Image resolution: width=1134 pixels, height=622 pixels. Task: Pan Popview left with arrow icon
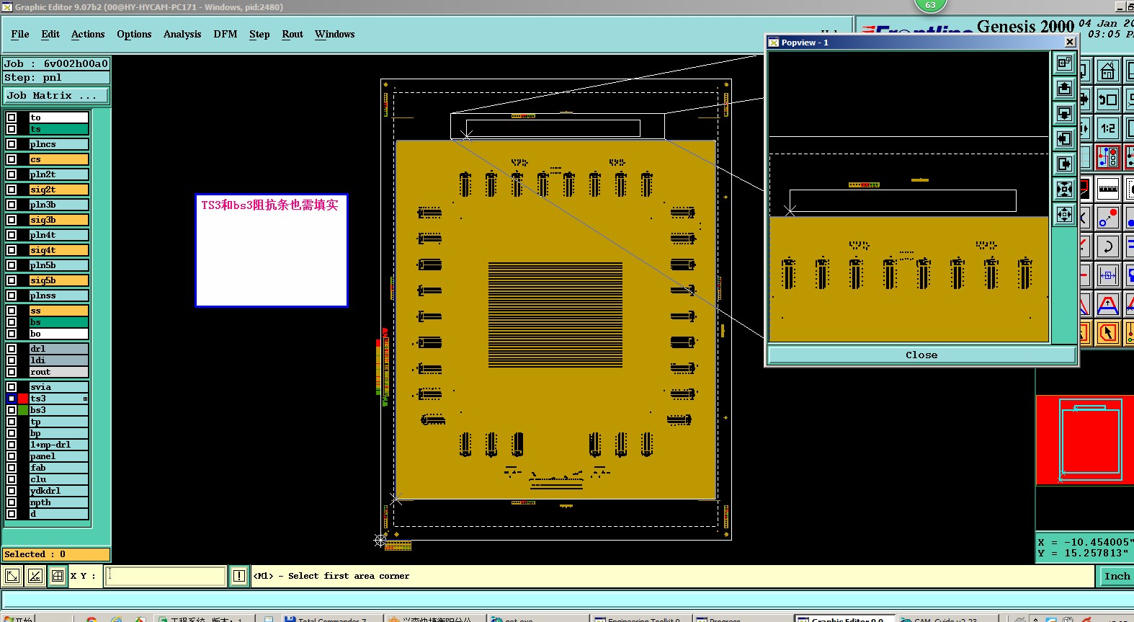[1064, 139]
